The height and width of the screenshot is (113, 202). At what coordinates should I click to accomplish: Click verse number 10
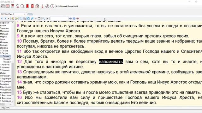point(19,41)
